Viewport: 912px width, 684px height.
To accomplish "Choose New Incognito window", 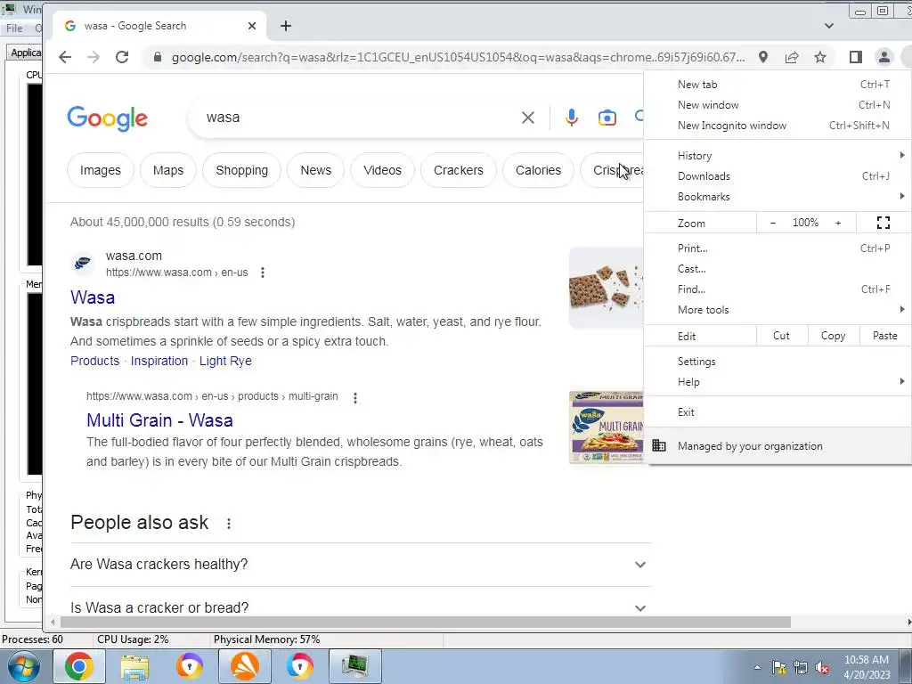I will tap(778, 125).
